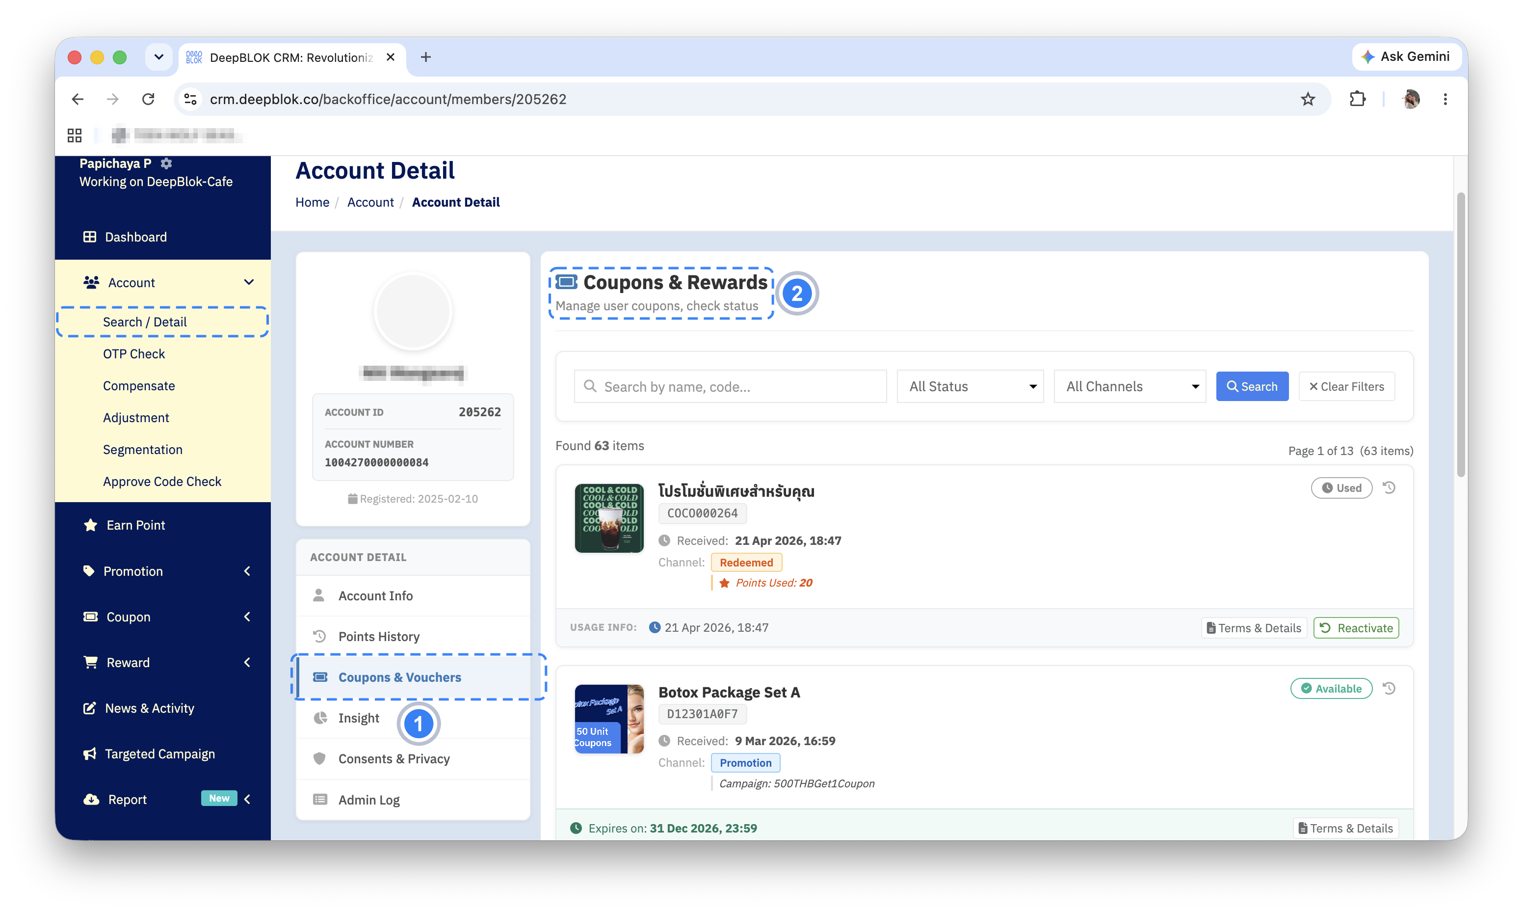Click Botox Package Set A thumbnail
Image resolution: width=1523 pixels, height=913 pixels.
(x=609, y=719)
